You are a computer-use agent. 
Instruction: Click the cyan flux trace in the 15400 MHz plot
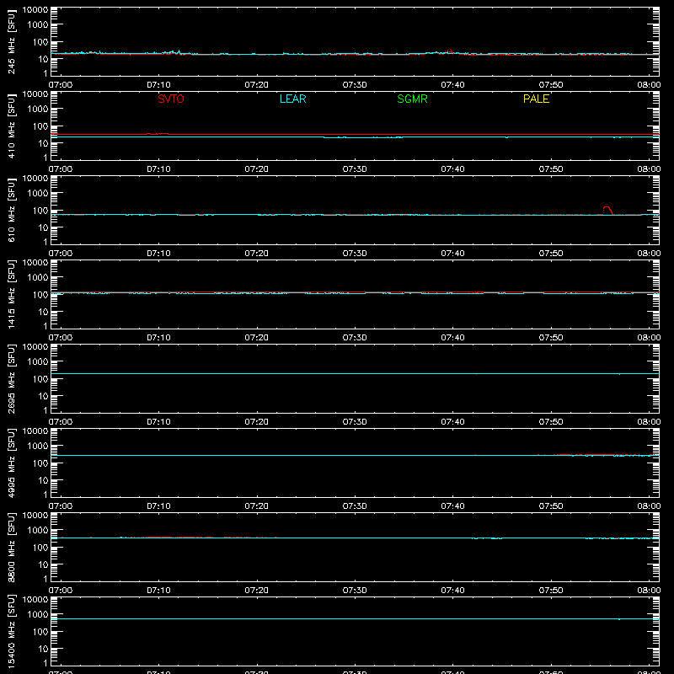[x=355, y=618]
